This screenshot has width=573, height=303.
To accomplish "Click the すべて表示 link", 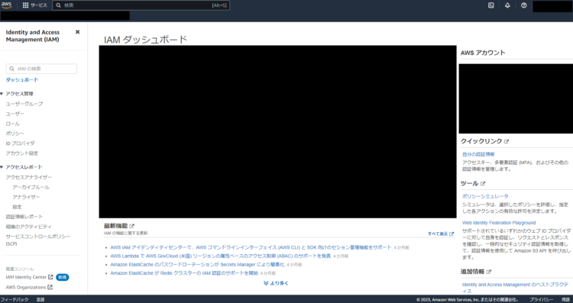I will click(x=438, y=234).
